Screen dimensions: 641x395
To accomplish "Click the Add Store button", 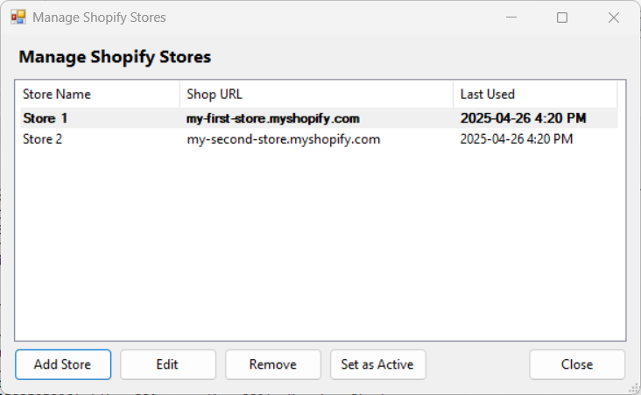I will click(x=63, y=364).
